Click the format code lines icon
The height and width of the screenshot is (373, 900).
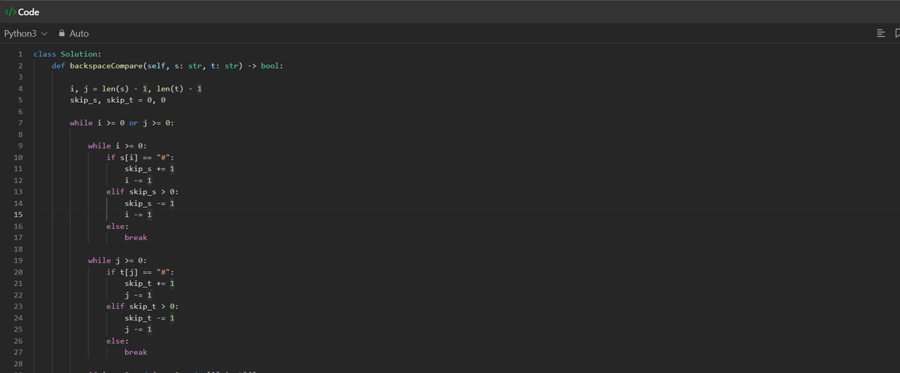tap(880, 34)
